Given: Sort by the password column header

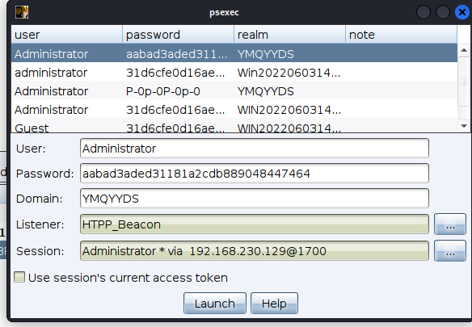Looking at the screenshot, I should click(178, 35).
